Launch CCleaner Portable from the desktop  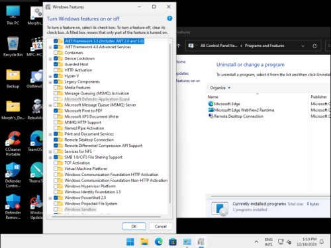(13, 144)
